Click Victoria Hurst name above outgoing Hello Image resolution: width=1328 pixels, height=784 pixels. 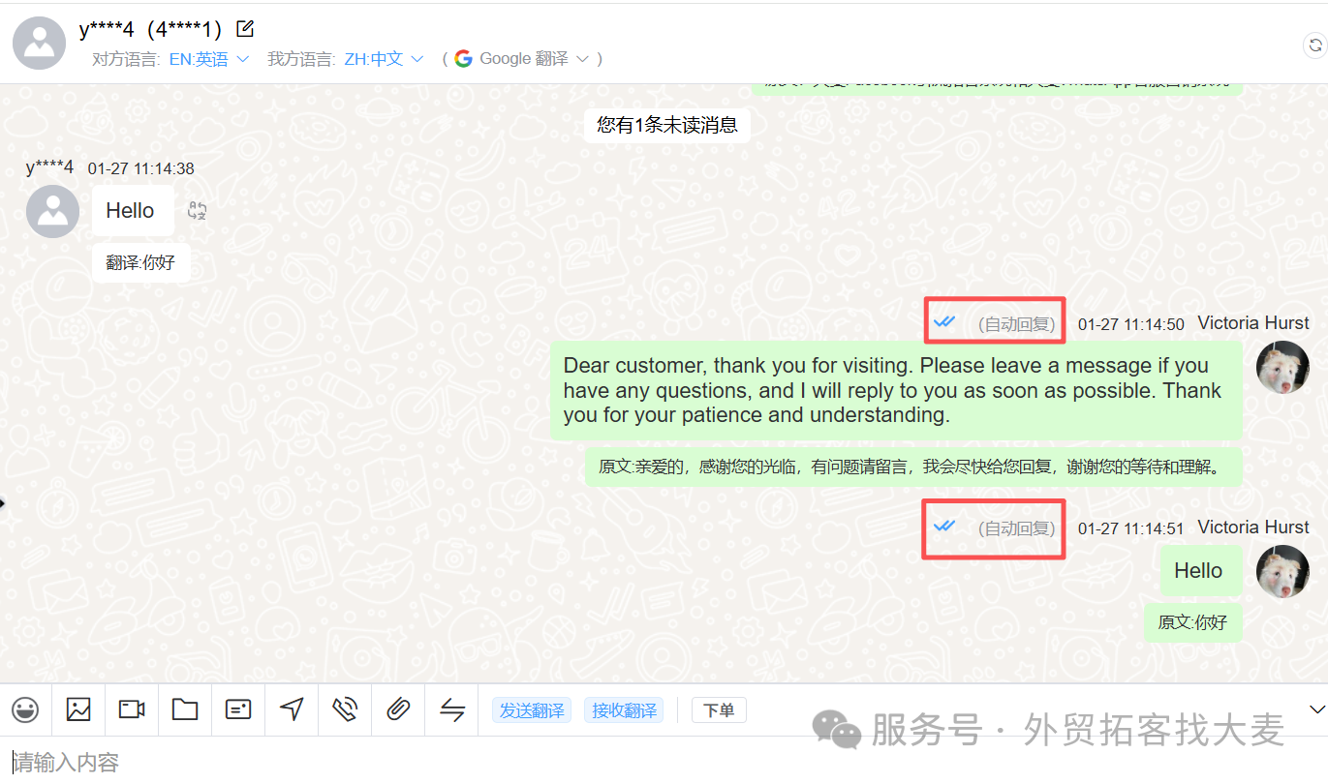(1253, 528)
